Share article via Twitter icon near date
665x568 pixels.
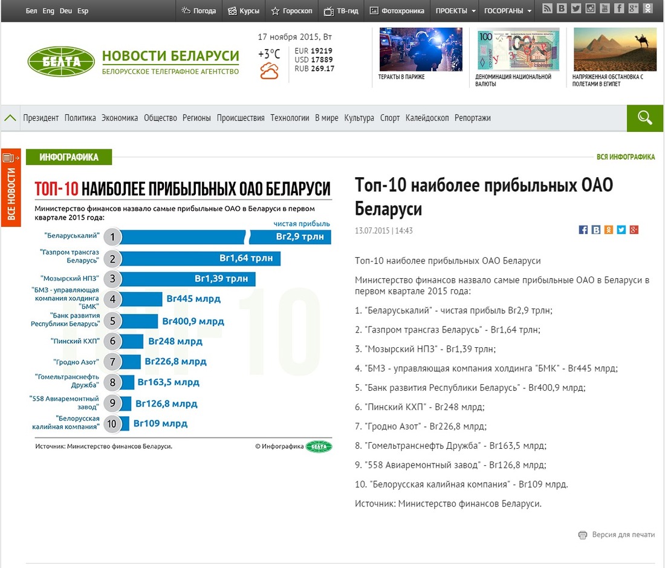click(621, 230)
